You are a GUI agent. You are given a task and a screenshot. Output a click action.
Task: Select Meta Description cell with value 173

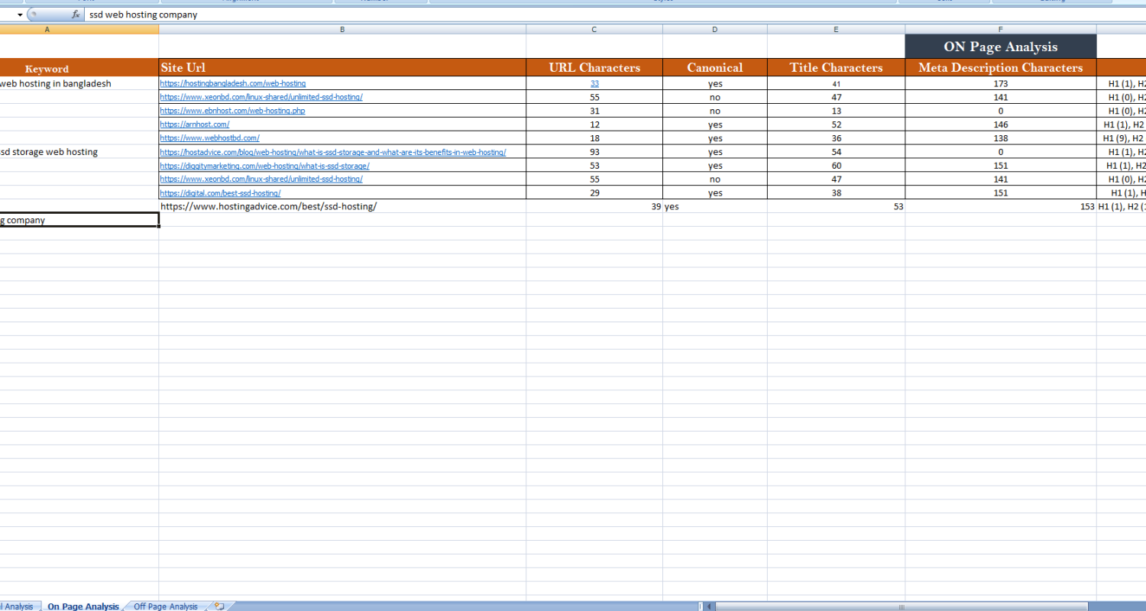tap(1001, 83)
